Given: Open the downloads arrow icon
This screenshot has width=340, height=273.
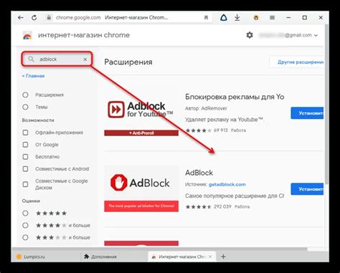Looking at the screenshot, I should (x=237, y=18).
